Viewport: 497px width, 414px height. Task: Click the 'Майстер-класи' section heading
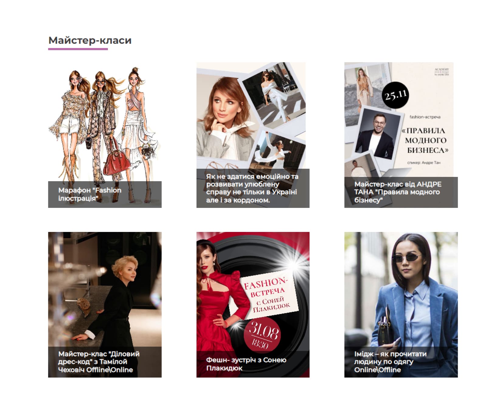90,40
